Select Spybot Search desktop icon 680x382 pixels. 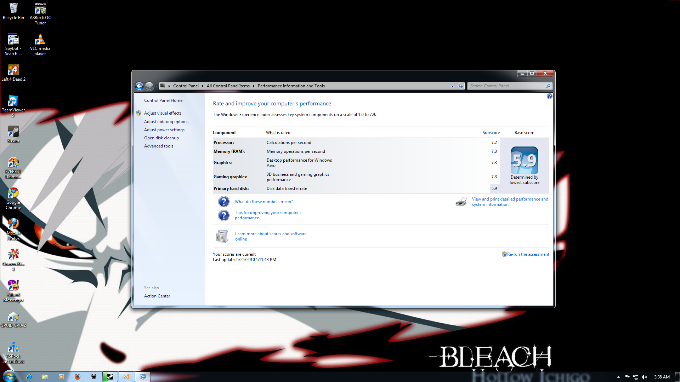[13, 45]
